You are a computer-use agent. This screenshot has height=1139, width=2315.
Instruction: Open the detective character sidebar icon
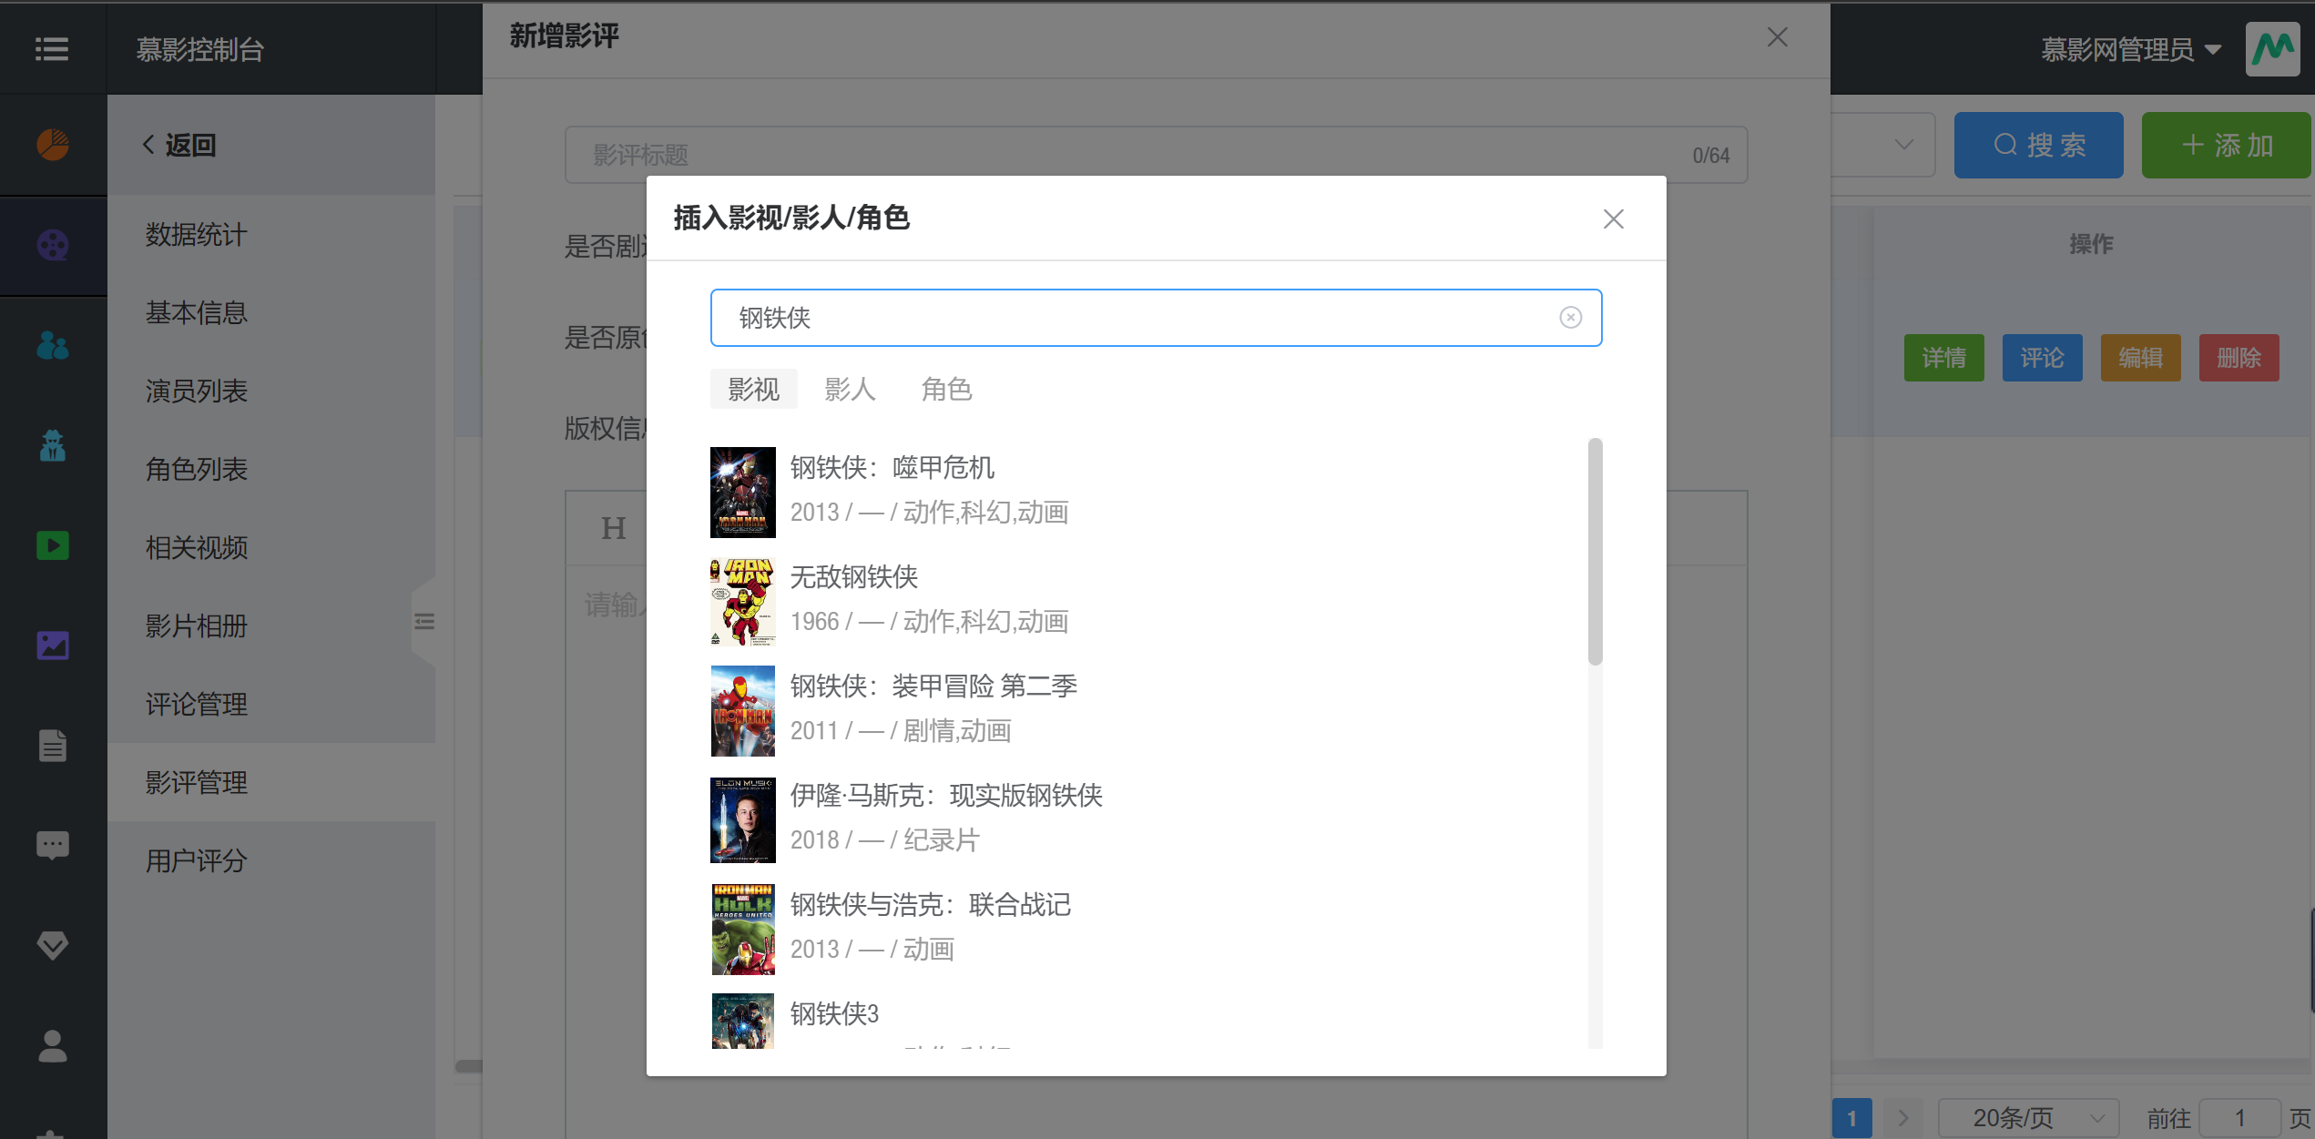[x=53, y=445]
